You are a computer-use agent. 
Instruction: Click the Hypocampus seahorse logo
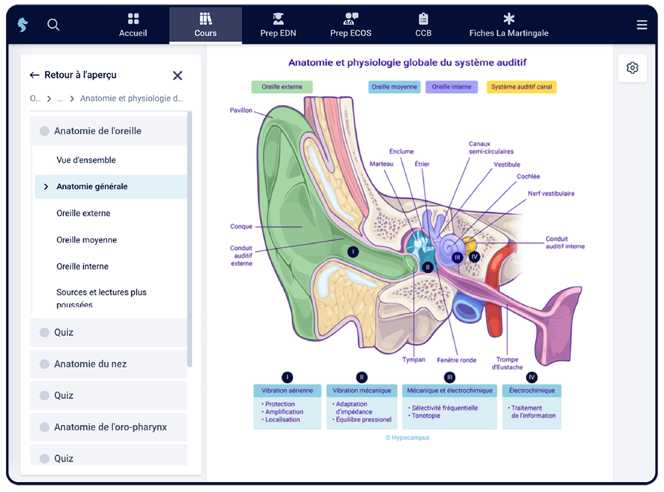click(23, 25)
